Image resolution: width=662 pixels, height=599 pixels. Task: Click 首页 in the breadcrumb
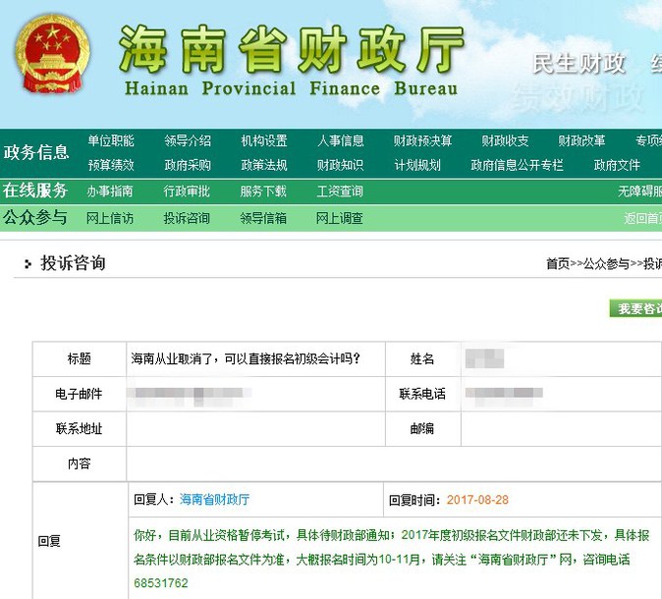(557, 264)
